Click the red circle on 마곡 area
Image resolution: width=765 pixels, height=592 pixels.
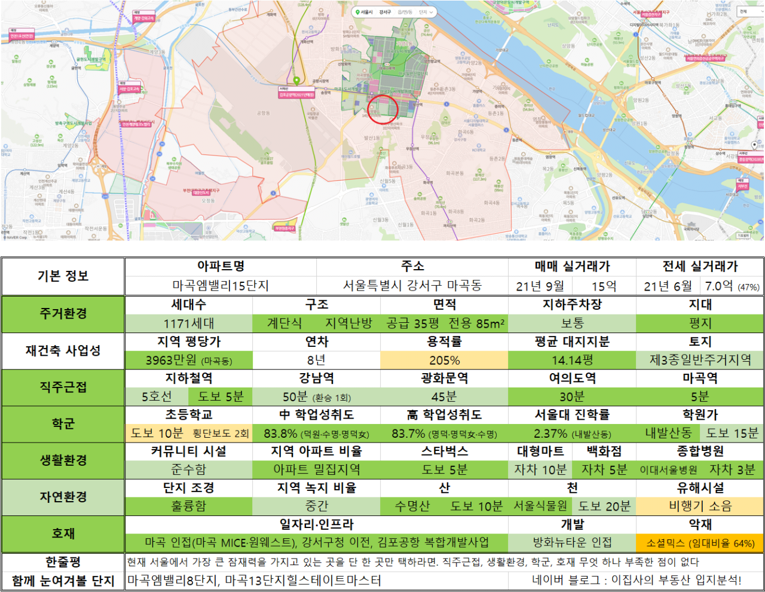382,109
